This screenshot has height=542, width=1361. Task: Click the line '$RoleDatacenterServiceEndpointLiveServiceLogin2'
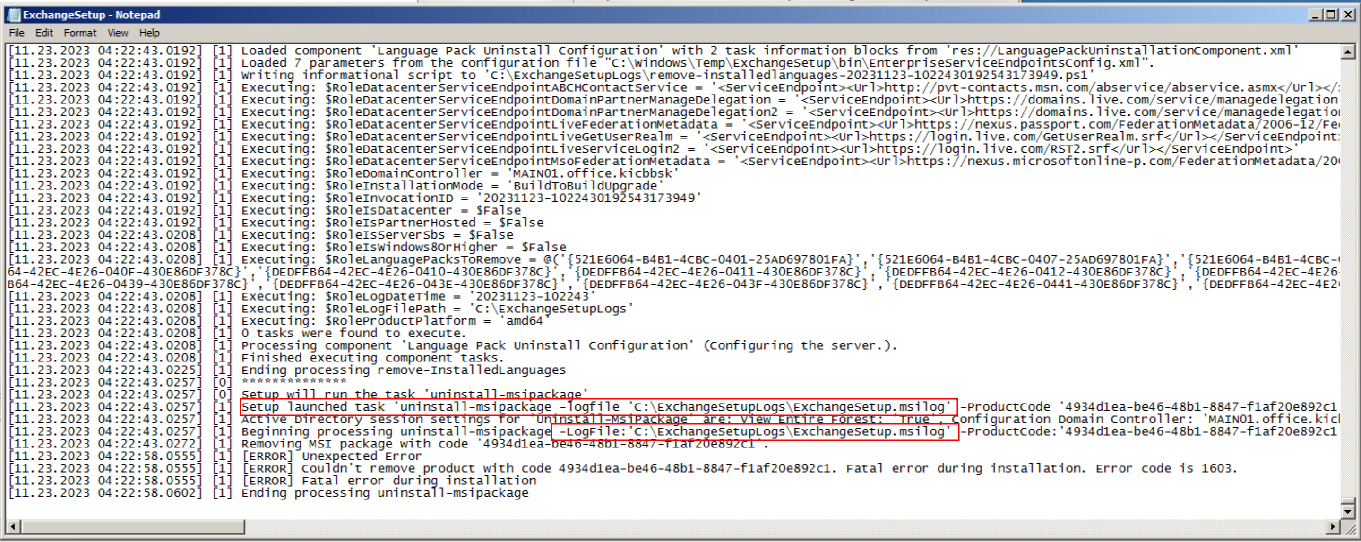point(653,148)
